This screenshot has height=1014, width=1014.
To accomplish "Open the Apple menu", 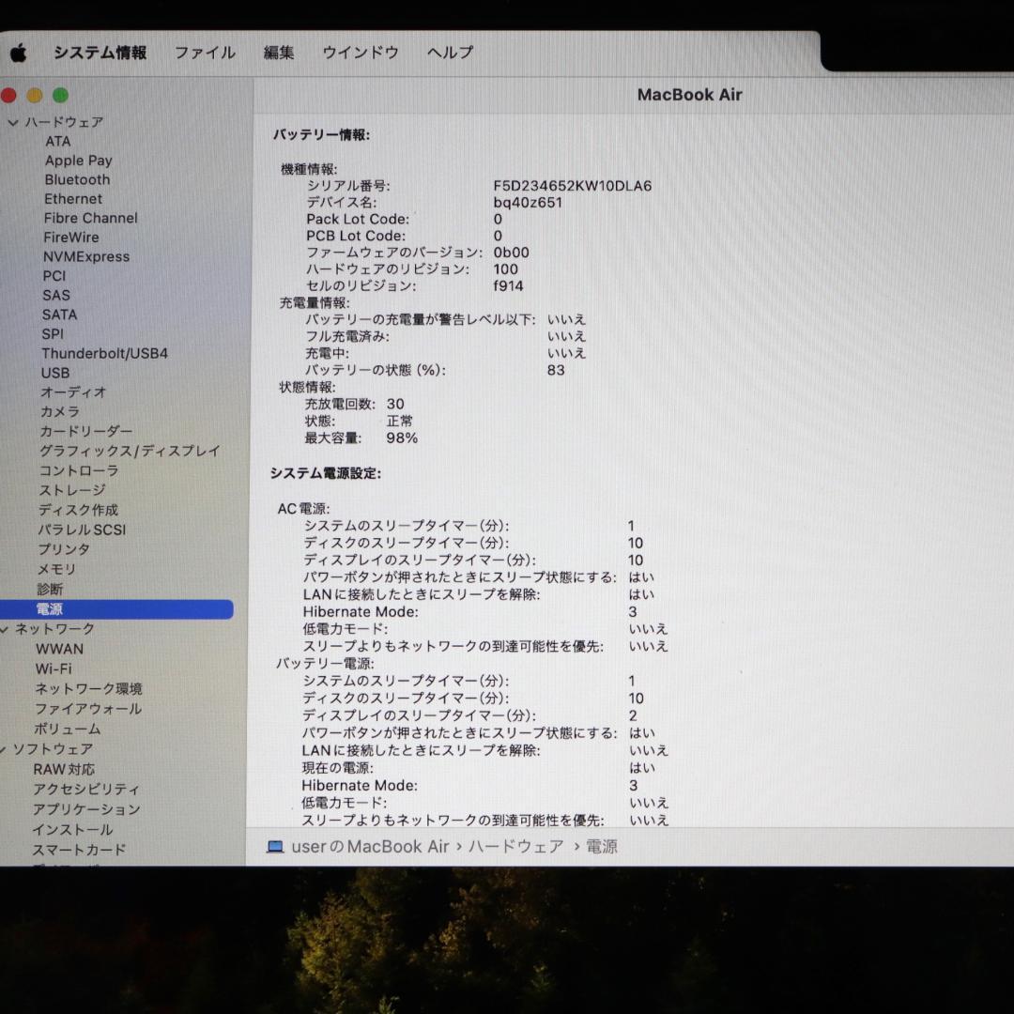I will click(20, 53).
